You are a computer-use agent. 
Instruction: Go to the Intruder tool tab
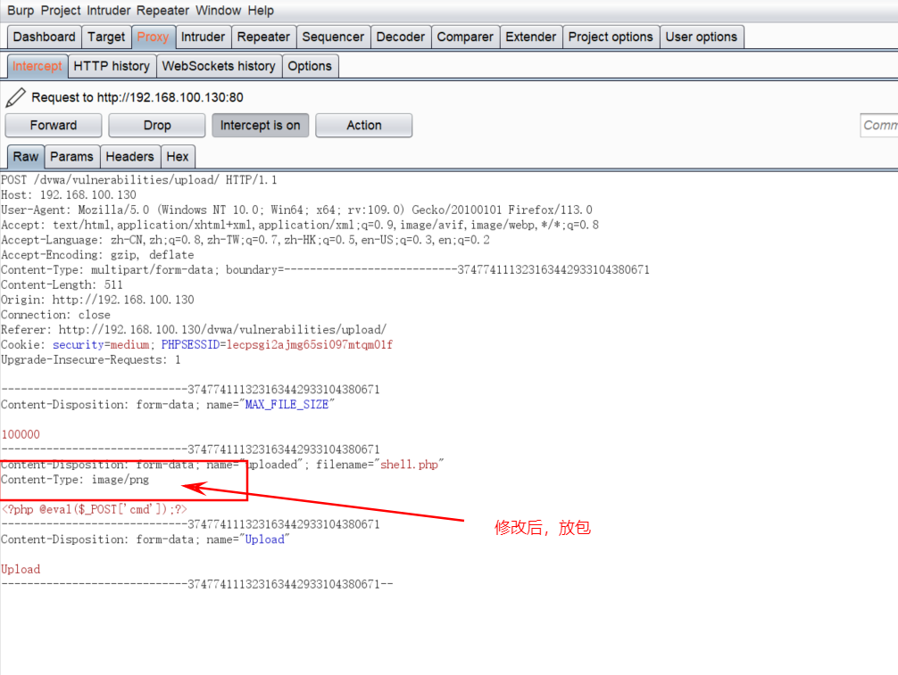click(x=204, y=37)
